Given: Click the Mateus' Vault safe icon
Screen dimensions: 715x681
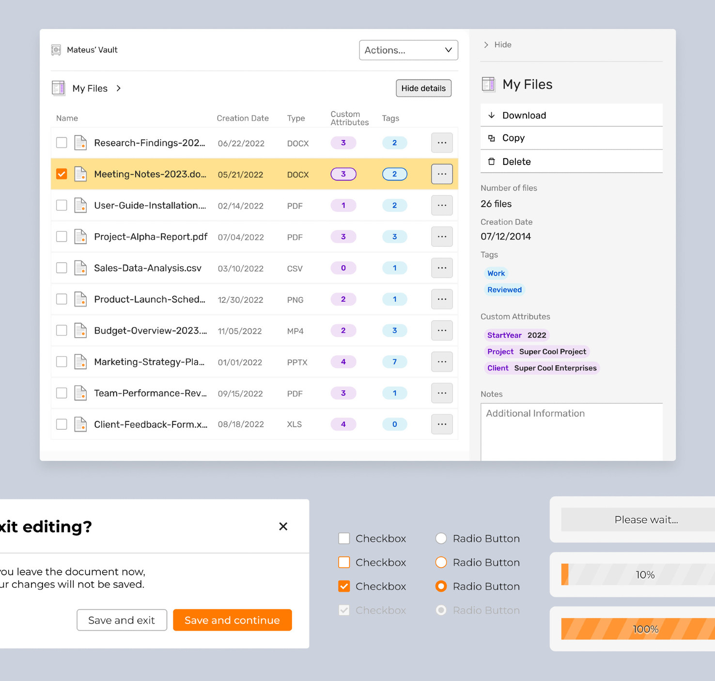Looking at the screenshot, I should click(x=56, y=50).
